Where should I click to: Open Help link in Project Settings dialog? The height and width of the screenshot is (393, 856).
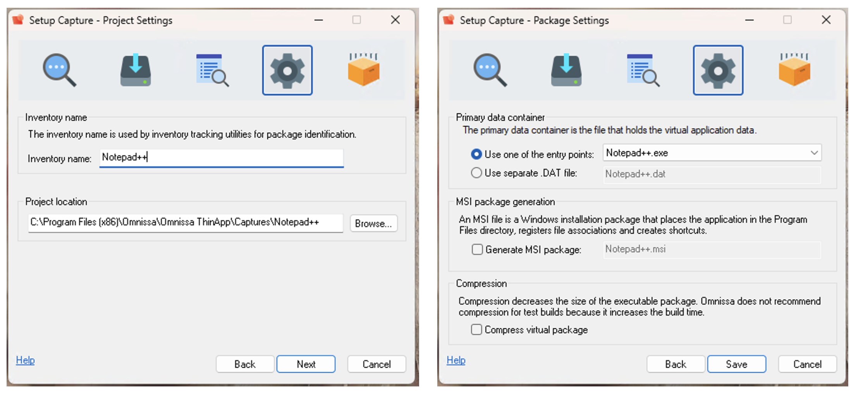pos(25,360)
